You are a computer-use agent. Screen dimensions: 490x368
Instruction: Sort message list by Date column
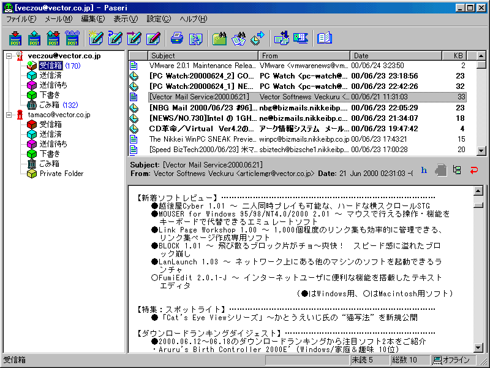click(x=396, y=56)
